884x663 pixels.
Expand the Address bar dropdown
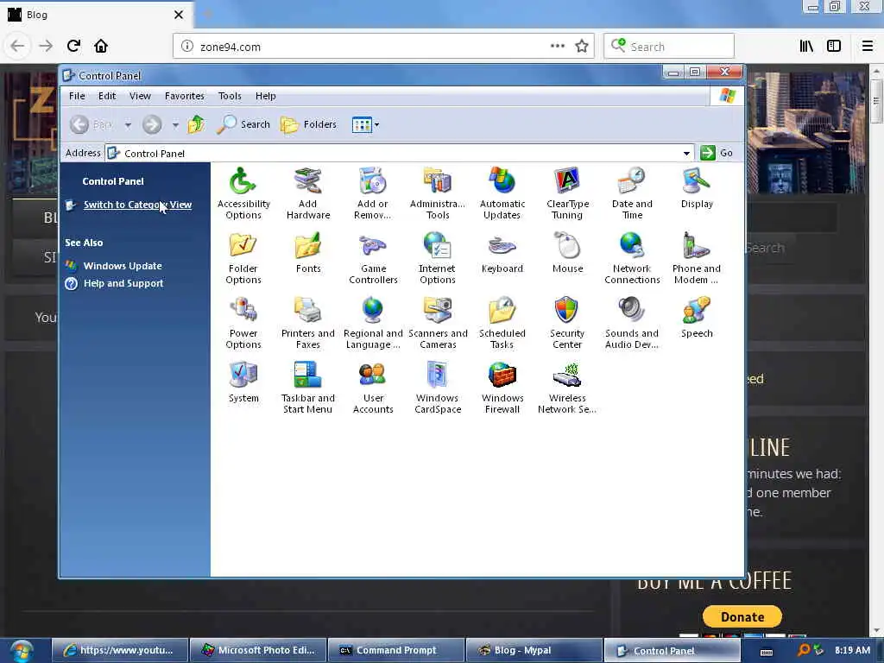click(x=686, y=154)
